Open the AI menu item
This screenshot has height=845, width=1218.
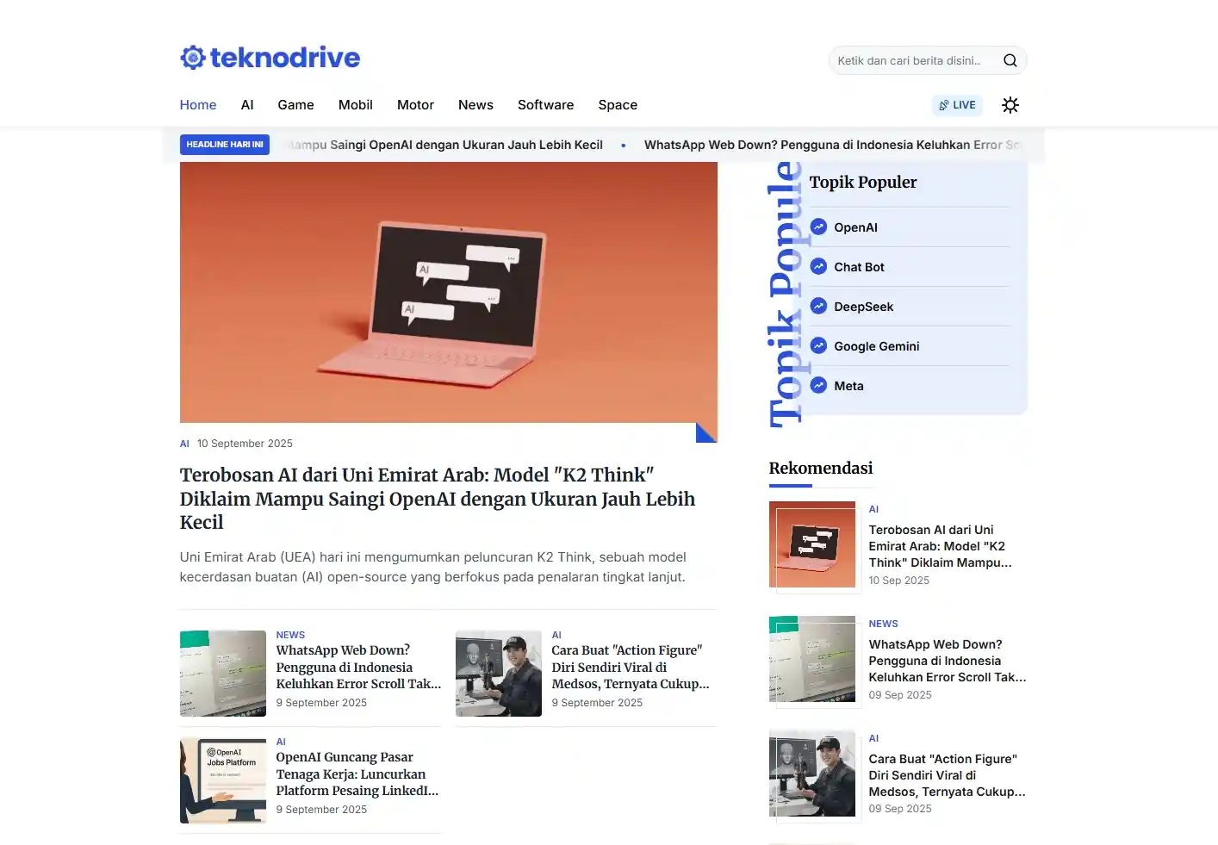click(247, 105)
